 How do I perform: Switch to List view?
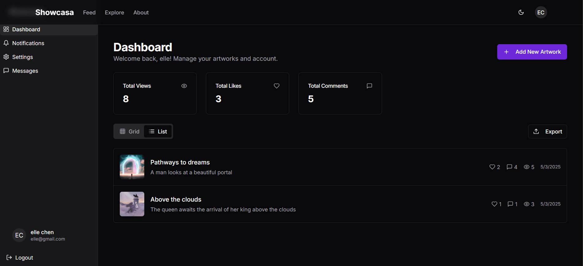[x=158, y=131]
